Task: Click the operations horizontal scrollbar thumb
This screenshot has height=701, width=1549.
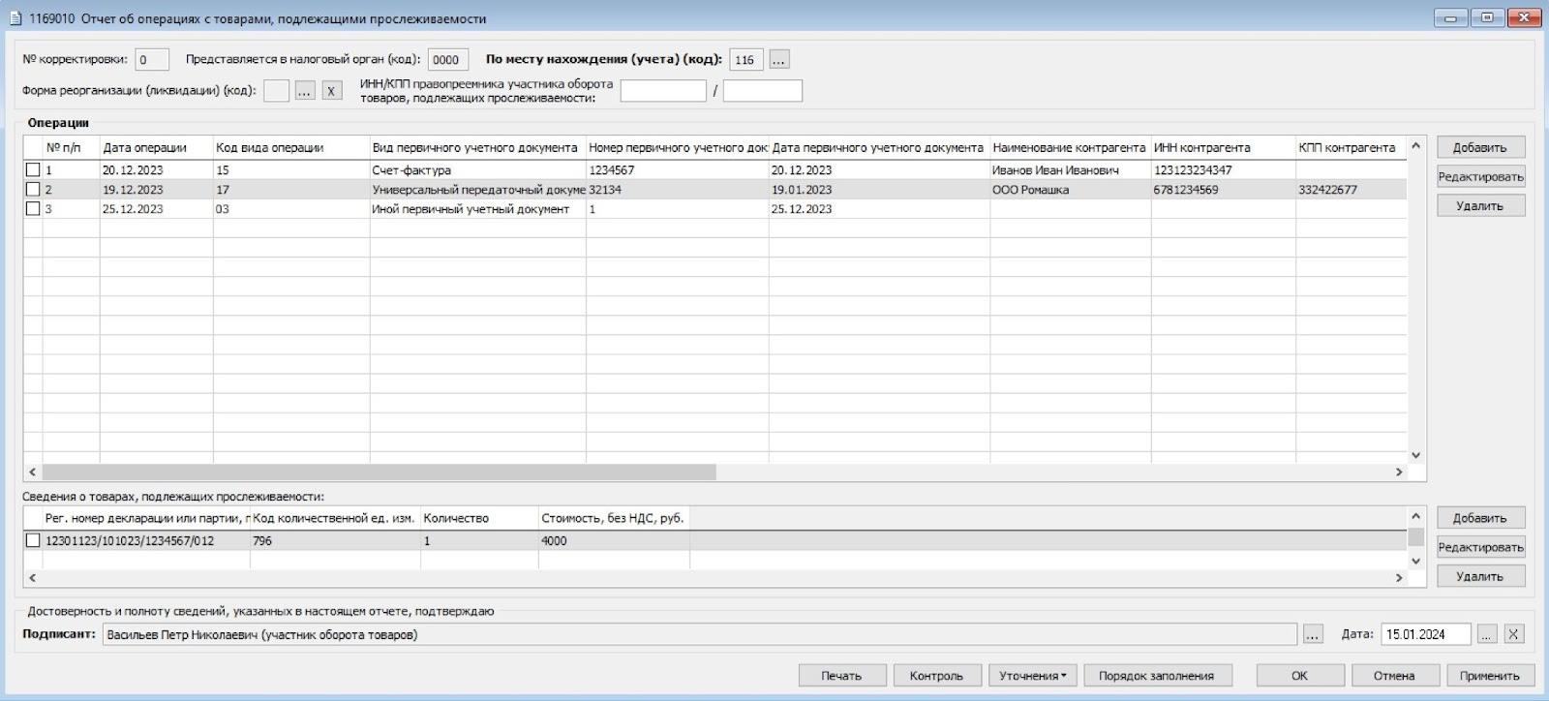Action: [378, 472]
